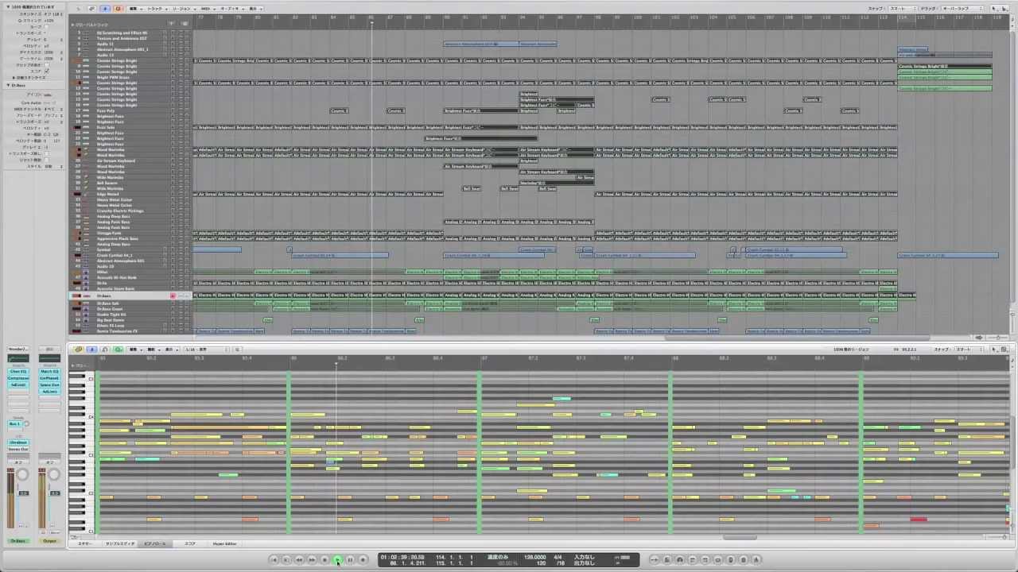
Task: Open the トラック menu in the arrange area
Action: tap(157, 9)
